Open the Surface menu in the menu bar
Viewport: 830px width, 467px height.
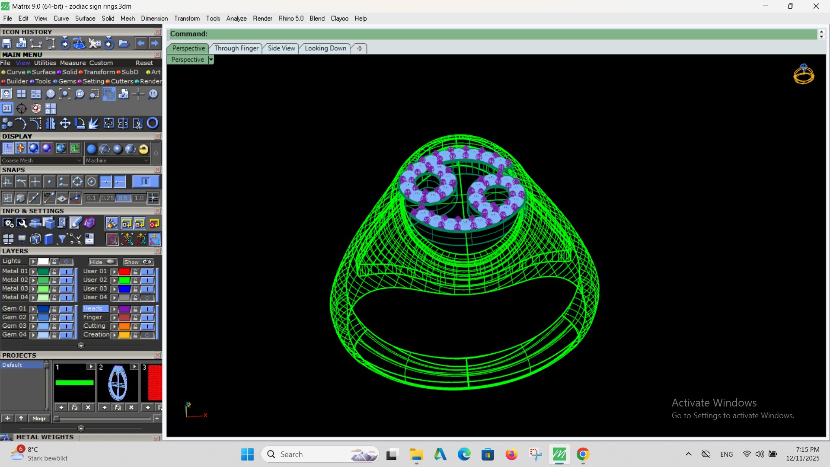pos(85,19)
